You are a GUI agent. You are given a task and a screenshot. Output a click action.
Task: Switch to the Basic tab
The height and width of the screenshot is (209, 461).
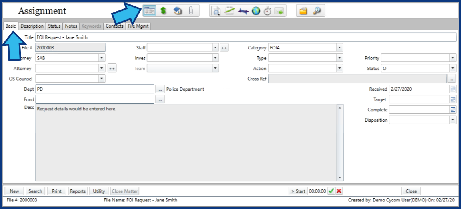coord(10,26)
